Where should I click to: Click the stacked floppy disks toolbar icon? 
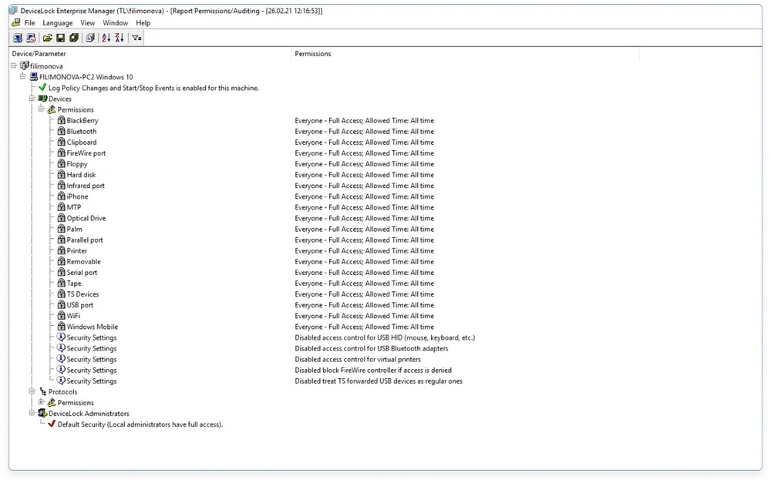click(x=74, y=38)
